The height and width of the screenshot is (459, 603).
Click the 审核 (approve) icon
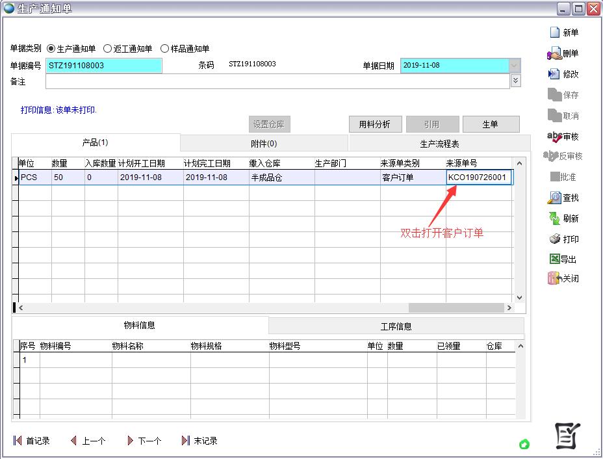pyautogui.click(x=554, y=137)
